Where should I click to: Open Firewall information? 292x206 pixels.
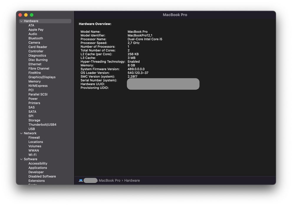[34, 137]
